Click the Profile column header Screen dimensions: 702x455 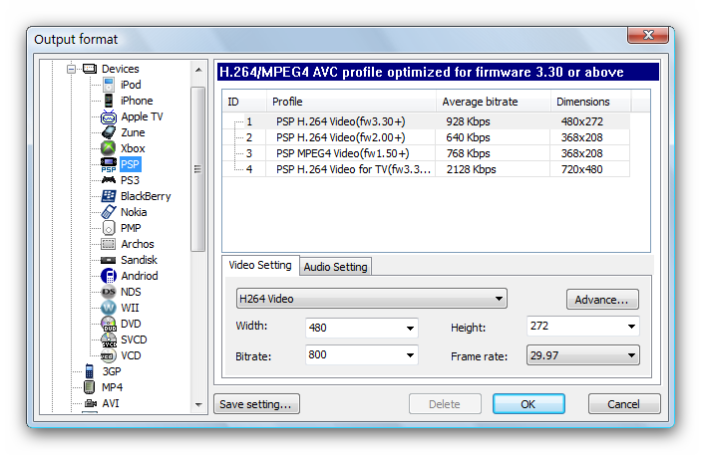click(x=351, y=102)
